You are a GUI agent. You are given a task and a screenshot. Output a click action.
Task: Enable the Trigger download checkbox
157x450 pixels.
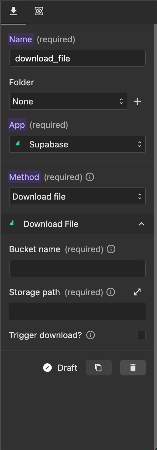click(x=141, y=335)
